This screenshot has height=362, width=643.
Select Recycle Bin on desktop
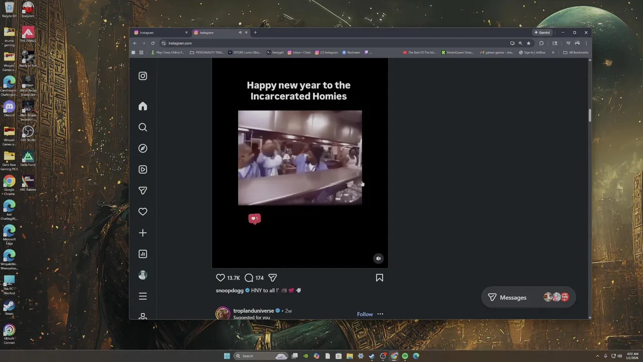(9, 10)
